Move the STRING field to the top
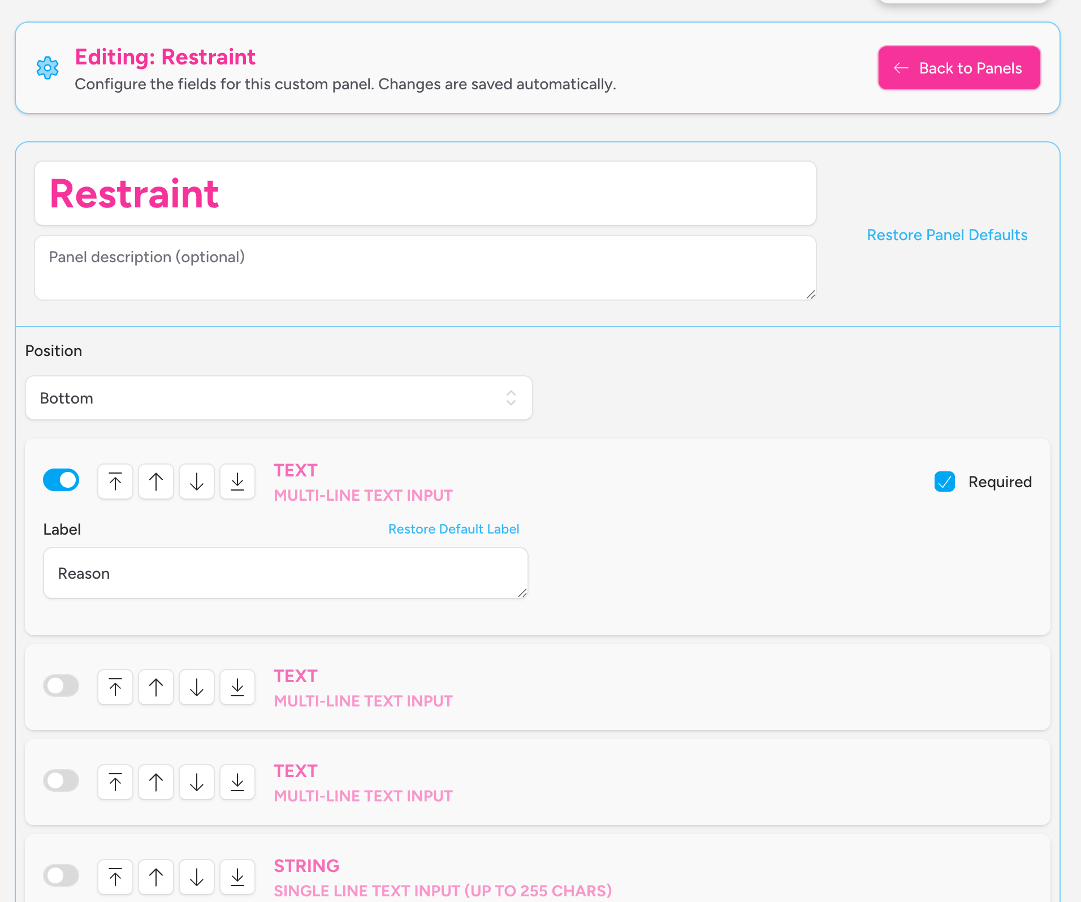This screenshot has width=1081, height=902. [x=115, y=877]
